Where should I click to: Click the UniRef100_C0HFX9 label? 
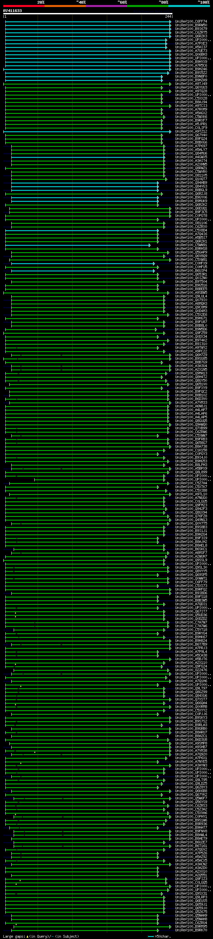pyautogui.click(x=191, y=263)
